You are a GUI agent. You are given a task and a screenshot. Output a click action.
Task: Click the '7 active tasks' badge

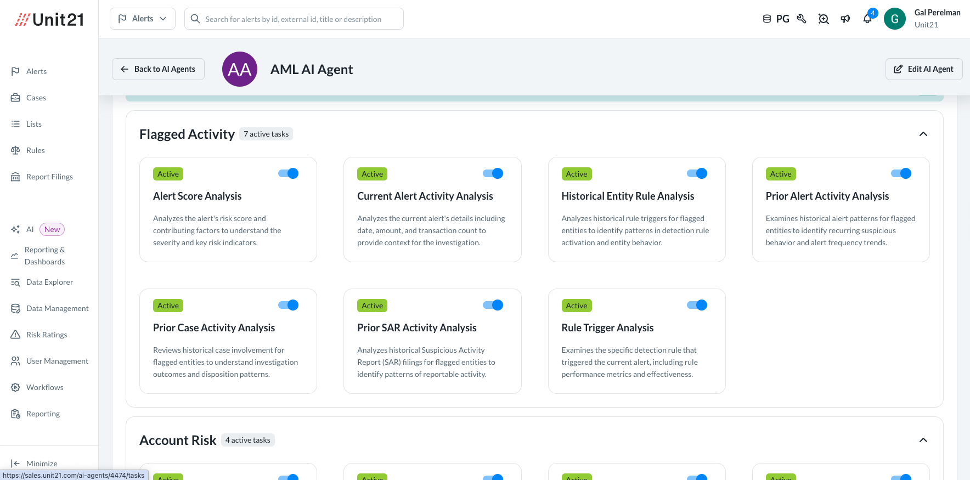[x=266, y=134]
